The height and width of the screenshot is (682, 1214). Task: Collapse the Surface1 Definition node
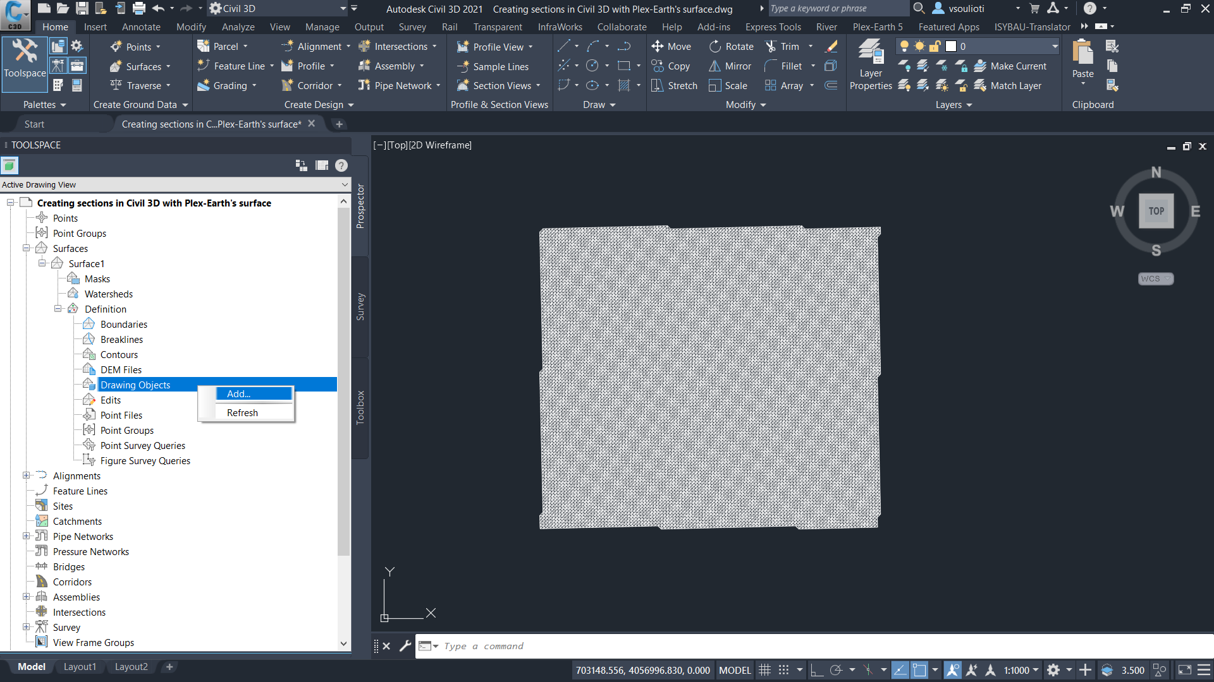pyautogui.click(x=58, y=309)
